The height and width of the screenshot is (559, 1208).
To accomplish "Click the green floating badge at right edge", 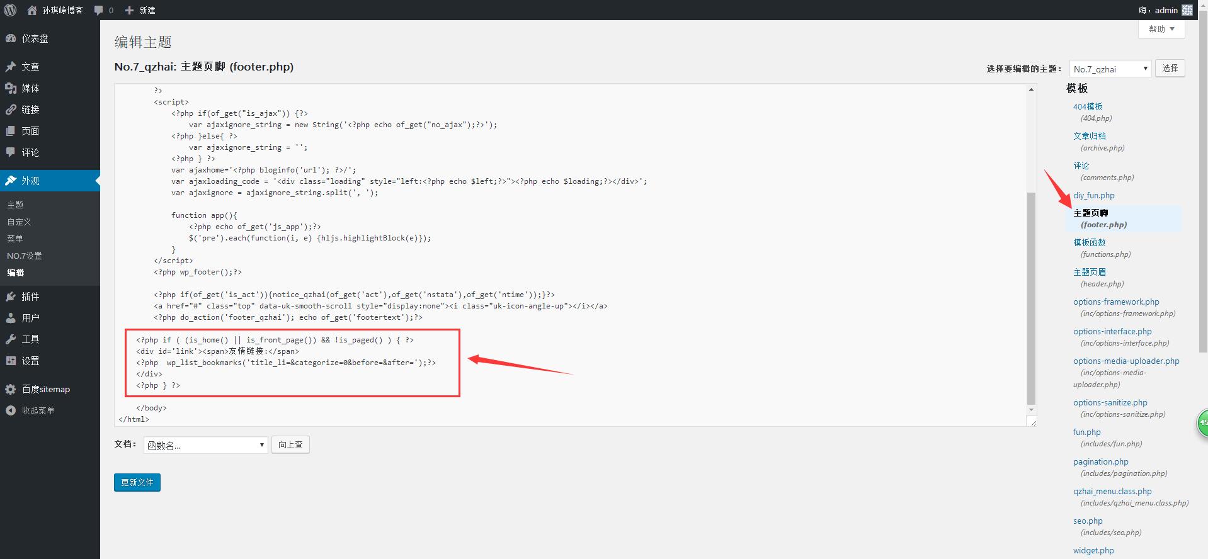I will pos(1202,423).
